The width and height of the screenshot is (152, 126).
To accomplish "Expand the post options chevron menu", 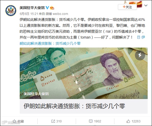I will click(x=146, y=5).
